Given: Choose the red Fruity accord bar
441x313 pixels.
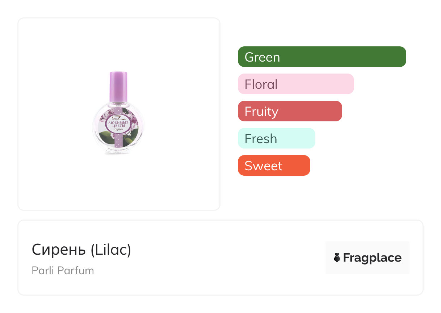Looking at the screenshot, I should click(290, 111).
